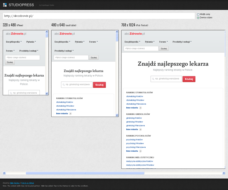This screenshot has height=190, width=228.
Task: Click scroll down arrow in small tablet preview
Action: (x=117, y=115)
